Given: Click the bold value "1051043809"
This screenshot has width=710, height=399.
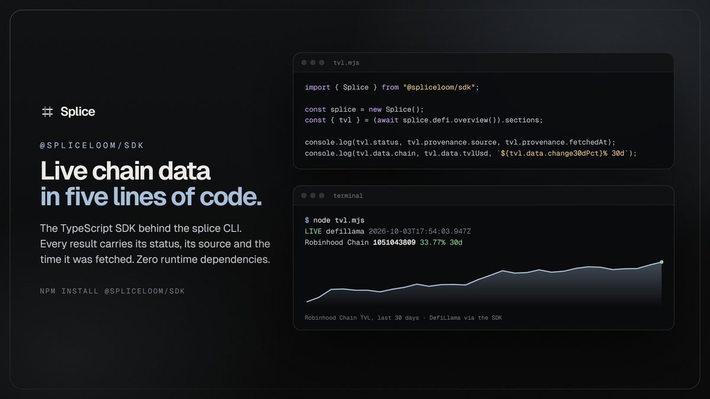Looking at the screenshot, I should pyautogui.click(x=394, y=242).
